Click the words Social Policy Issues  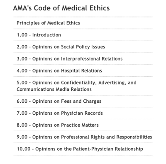(83, 47)
